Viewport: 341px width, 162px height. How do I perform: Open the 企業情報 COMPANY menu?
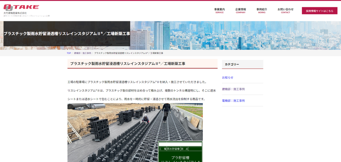[x=240, y=11]
